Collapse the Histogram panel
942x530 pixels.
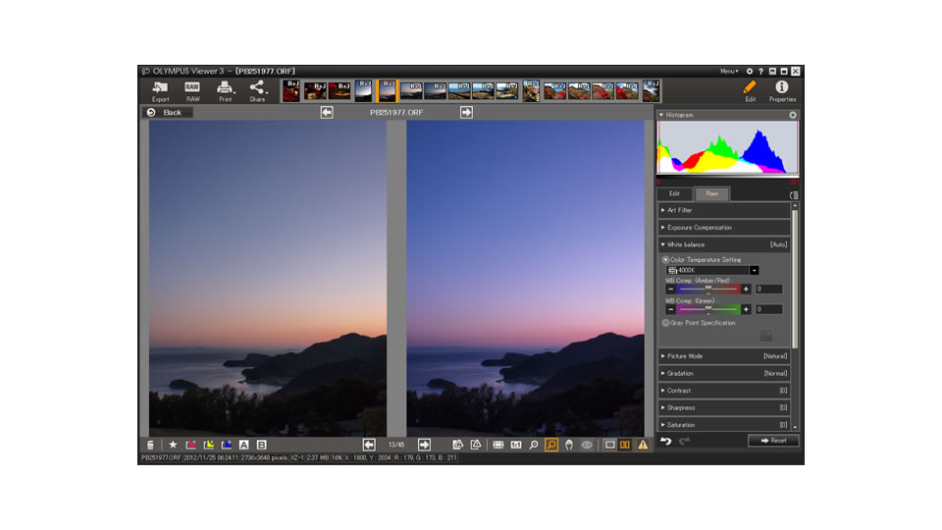662,115
